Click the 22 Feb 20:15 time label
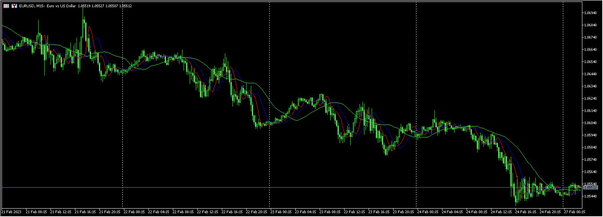Image resolution: width=603 pixels, height=217 pixels. click(x=257, y=212)
